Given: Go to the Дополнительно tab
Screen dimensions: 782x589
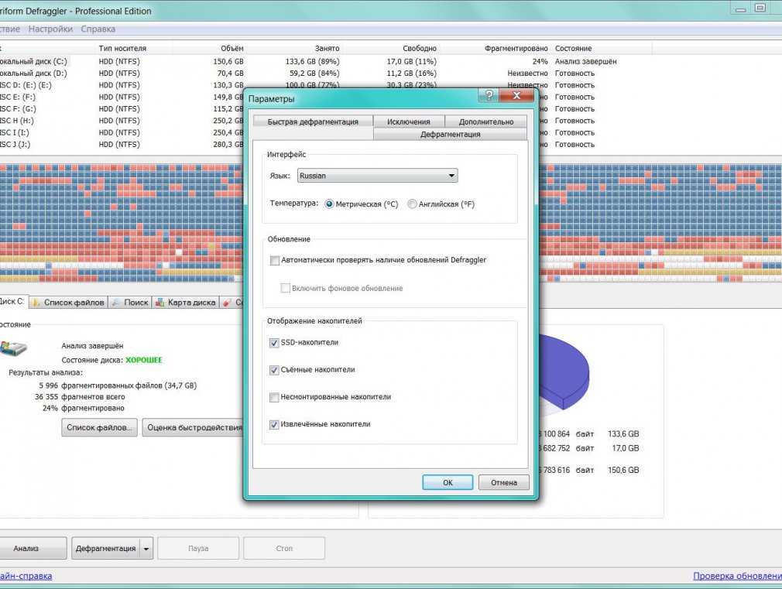Looking at the screenshot, I should (485, 122).
